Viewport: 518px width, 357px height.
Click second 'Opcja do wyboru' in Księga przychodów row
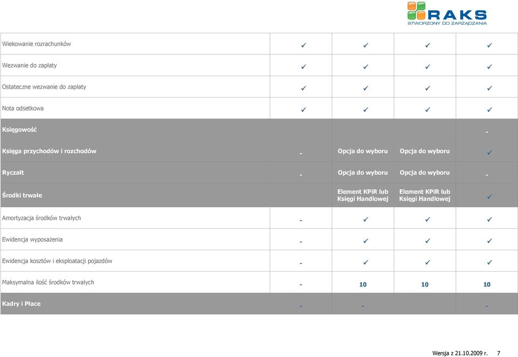click(x=425, y=151)
